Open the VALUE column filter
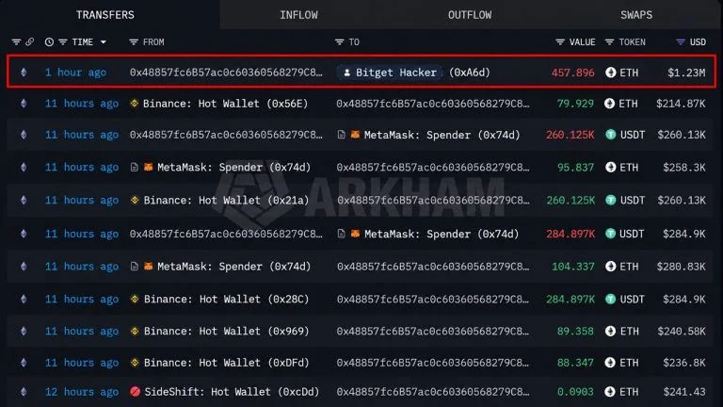The width and height of the screenshot is (723, 407). (560, 42)
